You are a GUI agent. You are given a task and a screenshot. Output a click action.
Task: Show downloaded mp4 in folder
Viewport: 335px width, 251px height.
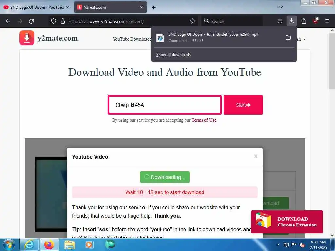pos(288,38)
